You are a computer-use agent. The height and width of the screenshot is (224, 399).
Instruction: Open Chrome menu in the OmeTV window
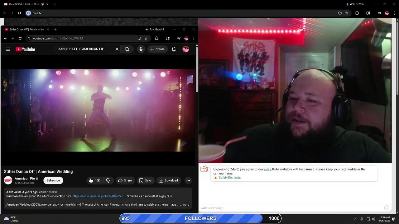[x=394, y=13]
